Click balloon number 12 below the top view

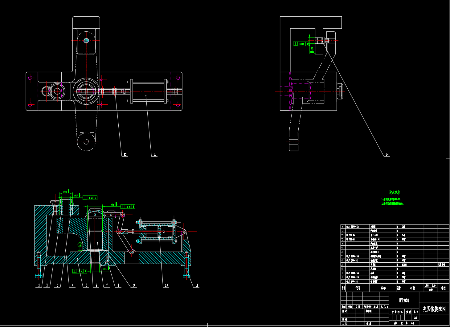click(x=125, y=155)
